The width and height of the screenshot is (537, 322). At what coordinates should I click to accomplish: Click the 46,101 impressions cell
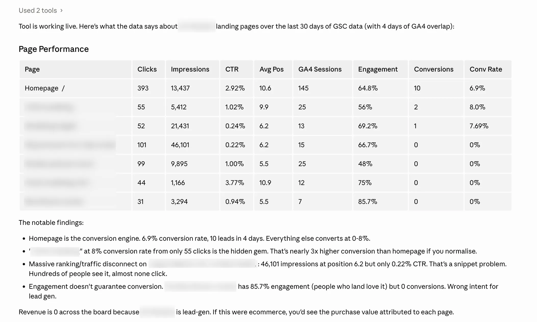[180, 145]
